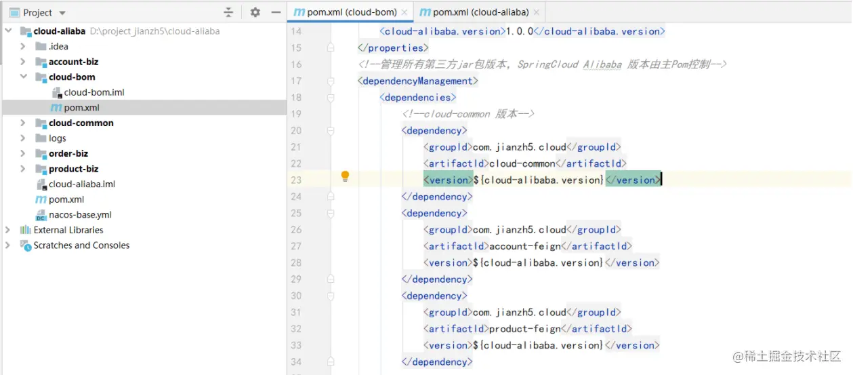Close the pom.xml (cloud-bom) tab
Viewport: 853px width, 375px height.
coord(404,12)
